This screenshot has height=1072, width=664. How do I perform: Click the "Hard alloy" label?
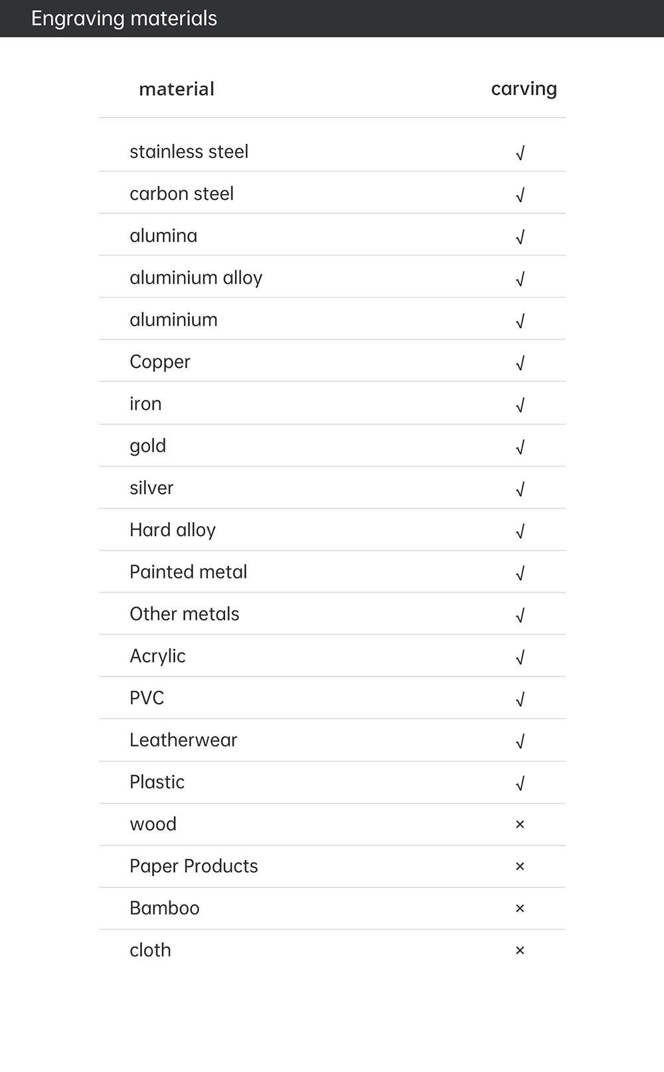pyautogui.click(x=173, y=530)
